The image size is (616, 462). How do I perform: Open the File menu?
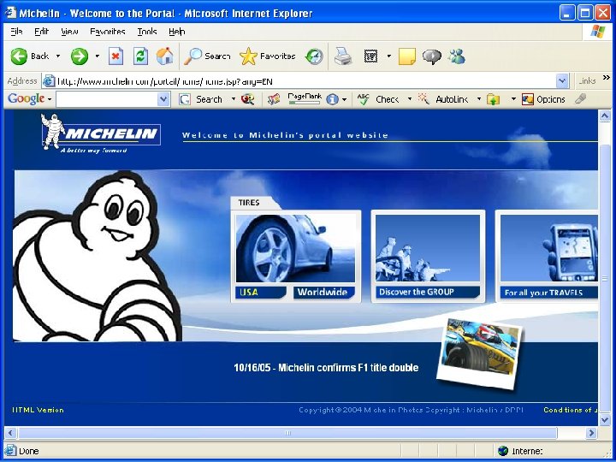[x=16, y=32]
